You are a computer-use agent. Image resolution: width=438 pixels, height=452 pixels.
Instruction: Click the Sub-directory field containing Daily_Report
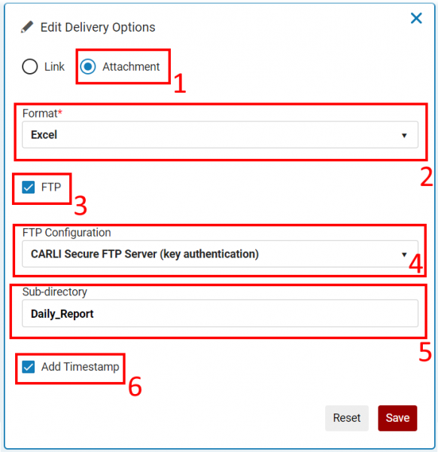220,313
